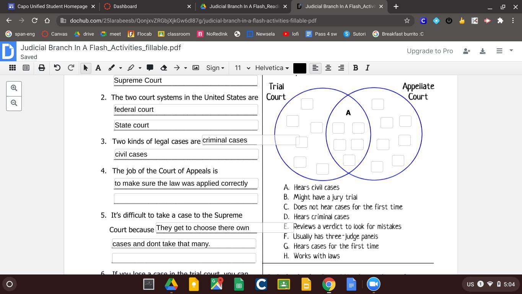This screenshot has height=294, width=522.
Task: Open the black text color swatch
Action: click(299, 68)
